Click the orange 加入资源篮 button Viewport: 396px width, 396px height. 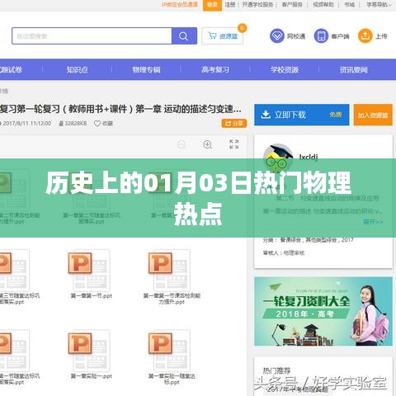[373, 115]
